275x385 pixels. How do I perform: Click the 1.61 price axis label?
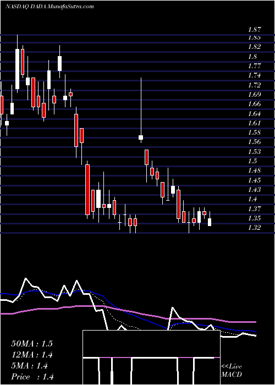[254, 123]
